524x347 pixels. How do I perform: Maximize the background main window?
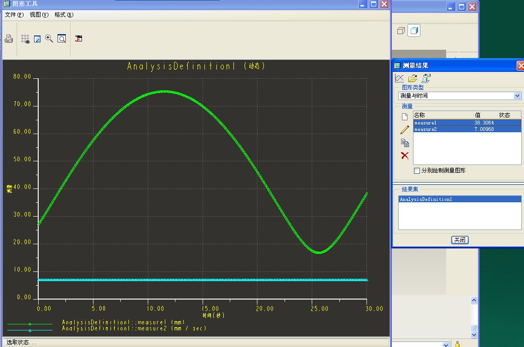tap(461, 7)
